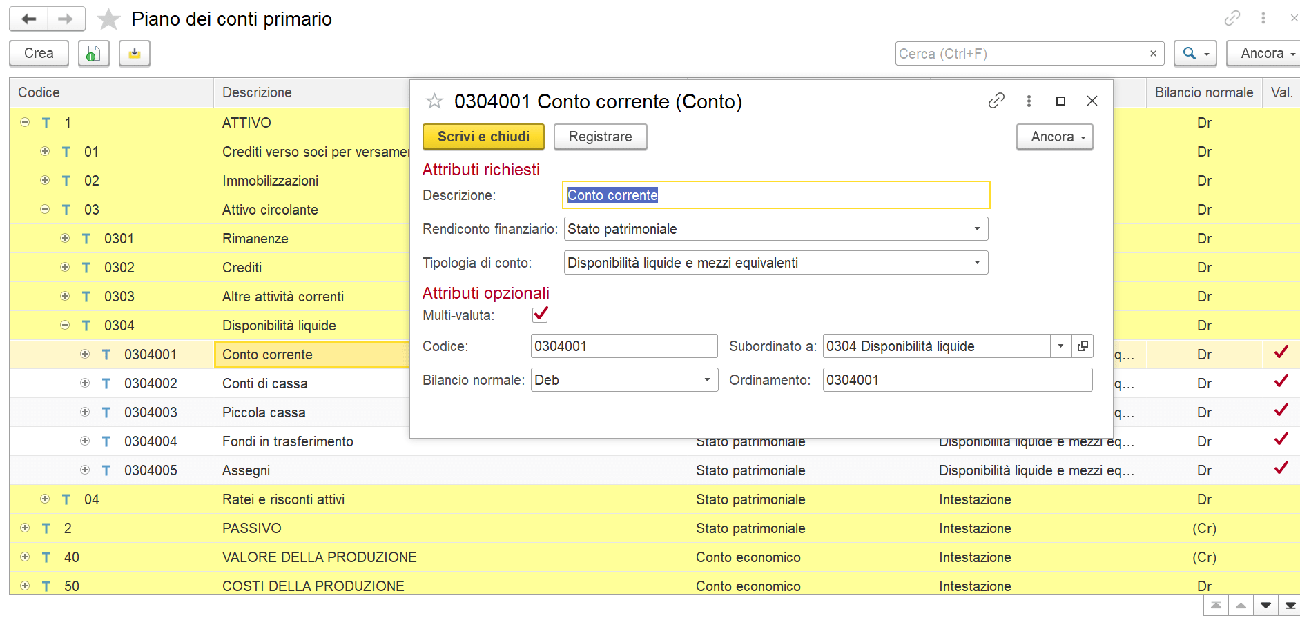The image size is (1300, 618).
Task: Open the three-dot menu in main window header
Action: (x=1263, y=19)
